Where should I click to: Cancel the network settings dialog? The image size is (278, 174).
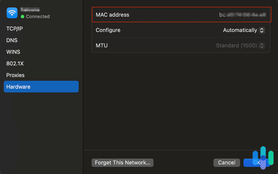coord(227,163)
